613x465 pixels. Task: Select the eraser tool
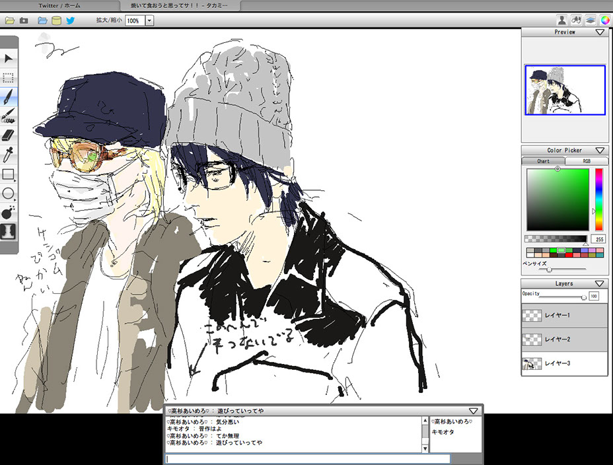9,135
